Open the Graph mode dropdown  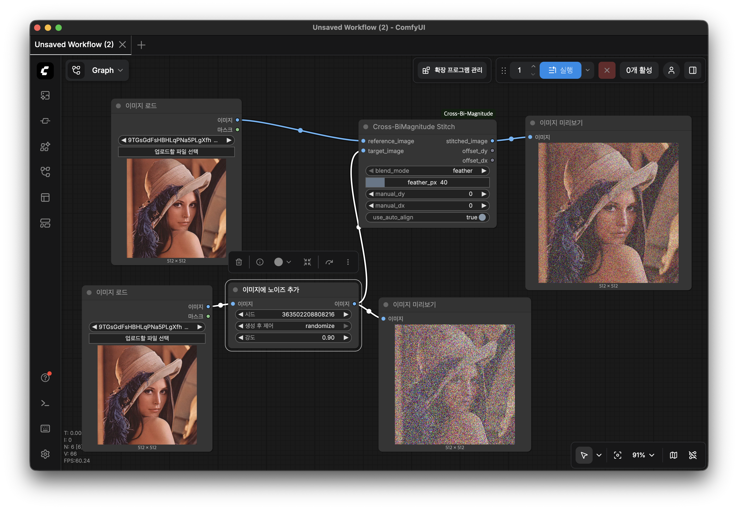(97, 70)
